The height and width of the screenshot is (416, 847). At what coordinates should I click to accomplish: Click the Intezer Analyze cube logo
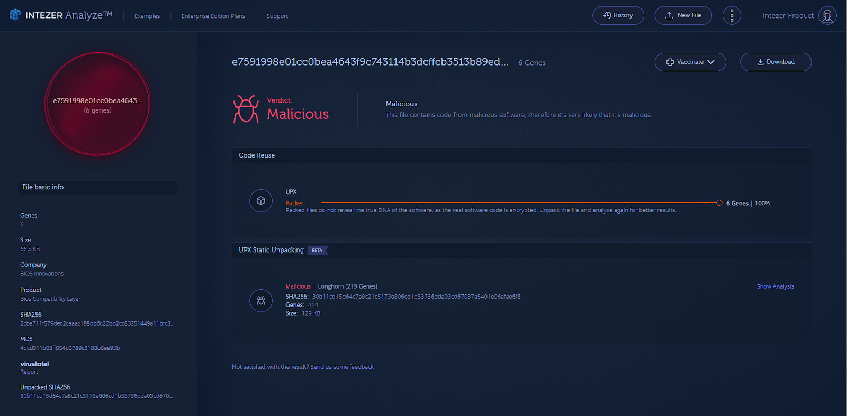pos(15,15)
